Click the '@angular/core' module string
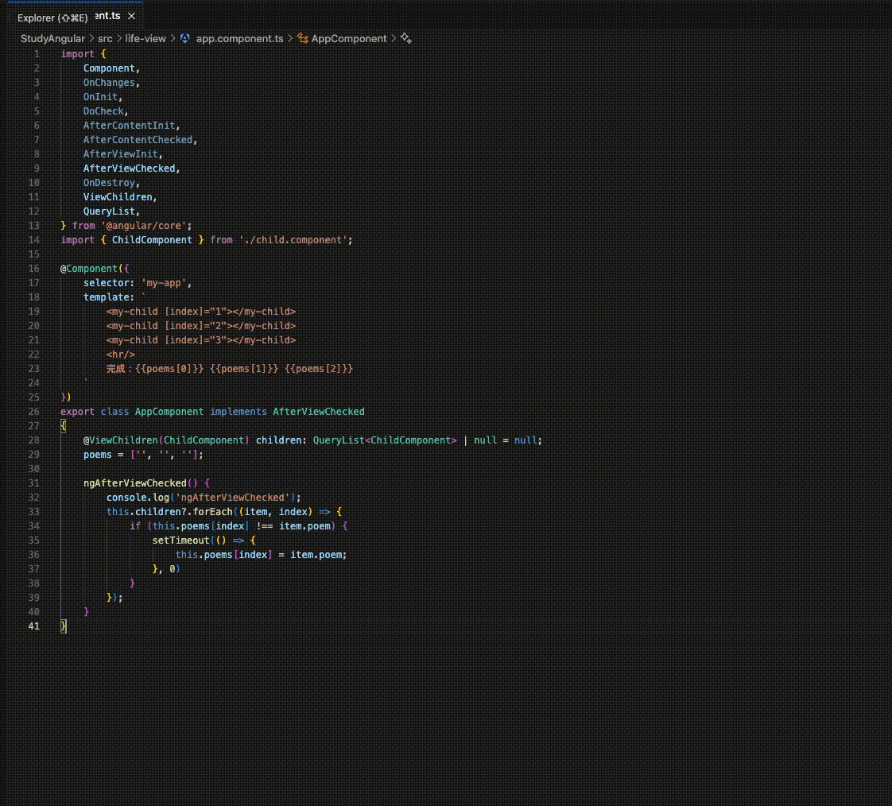The image size is (892, 806). (x=144, y=226)
